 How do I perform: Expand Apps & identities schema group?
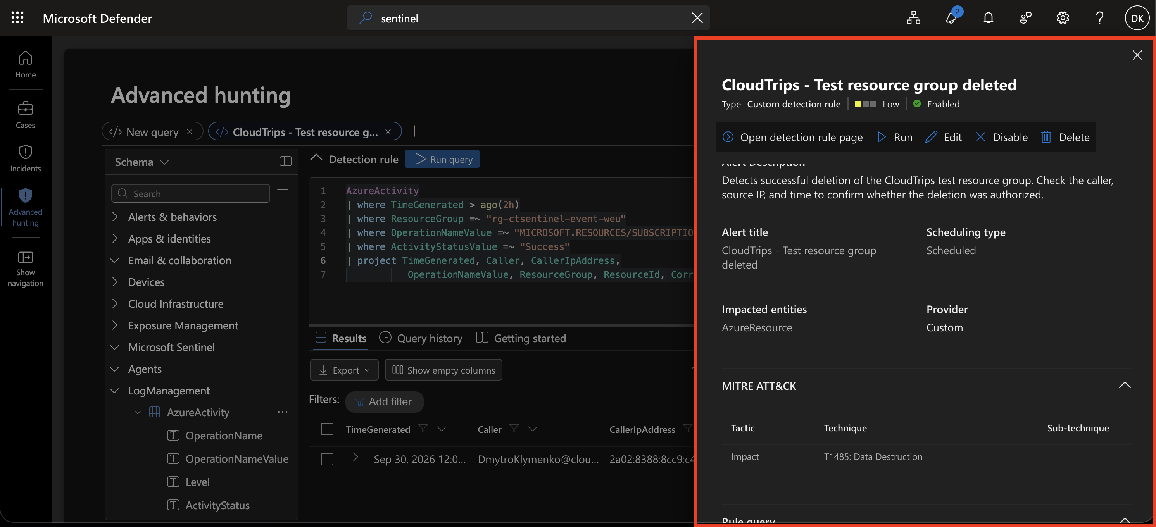point(115,239)
